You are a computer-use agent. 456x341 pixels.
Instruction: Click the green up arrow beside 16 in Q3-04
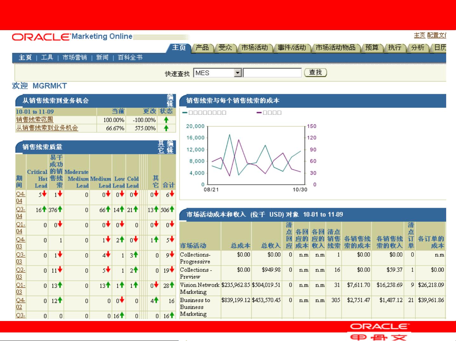(44, 209)
